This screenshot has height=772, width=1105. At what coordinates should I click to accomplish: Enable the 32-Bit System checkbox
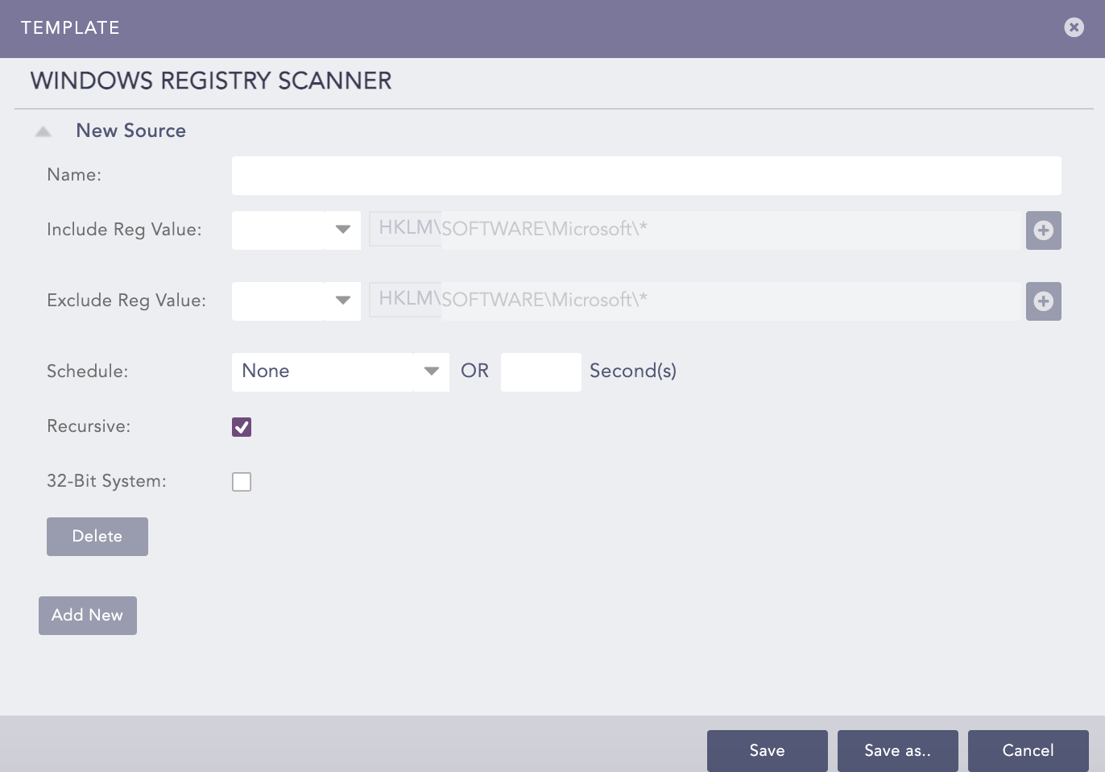tap(242, 482)
